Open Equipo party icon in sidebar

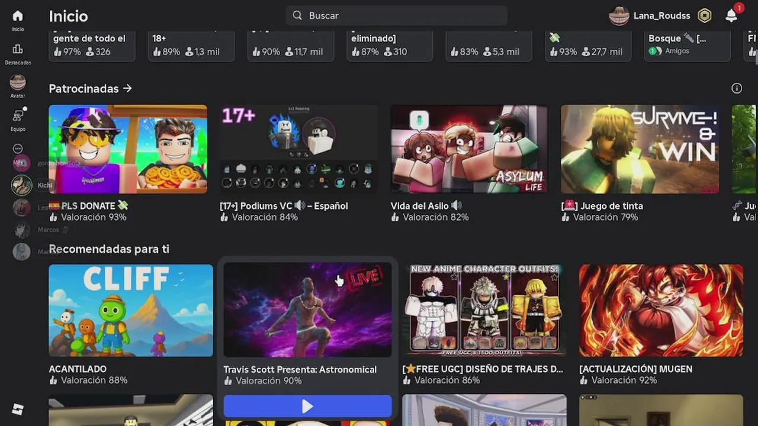click(x=18, y=115)
